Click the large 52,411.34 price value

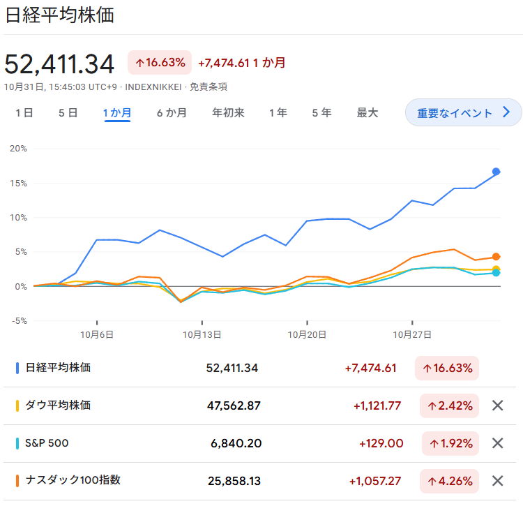pos(59,64)
